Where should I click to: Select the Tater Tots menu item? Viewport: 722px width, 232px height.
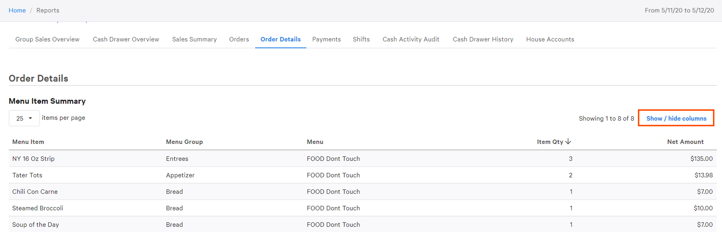point(27,175)
